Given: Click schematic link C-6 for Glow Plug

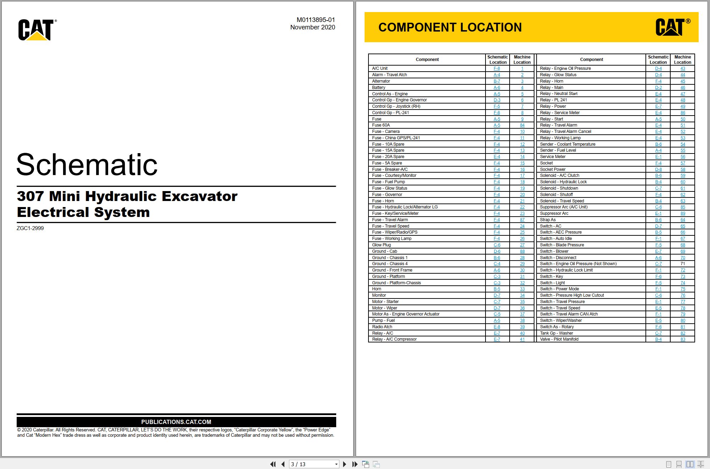Looking at the screenshot, I should [497, 245].
